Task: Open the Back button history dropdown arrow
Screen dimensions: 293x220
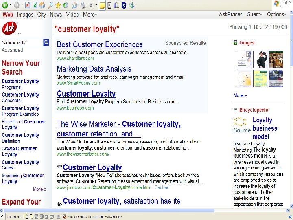Action: pyautogui.click(x=10, y=5)
